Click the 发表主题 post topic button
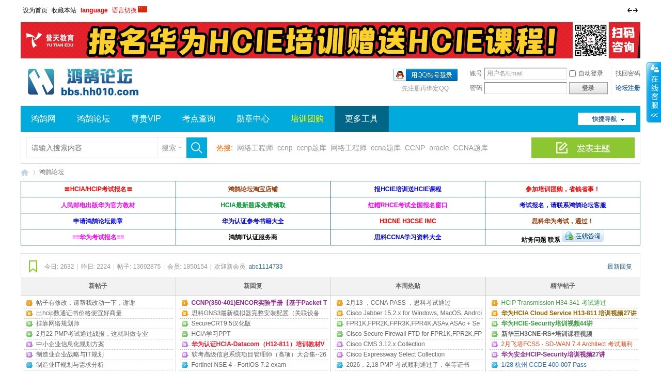 [x=583, y=148]
